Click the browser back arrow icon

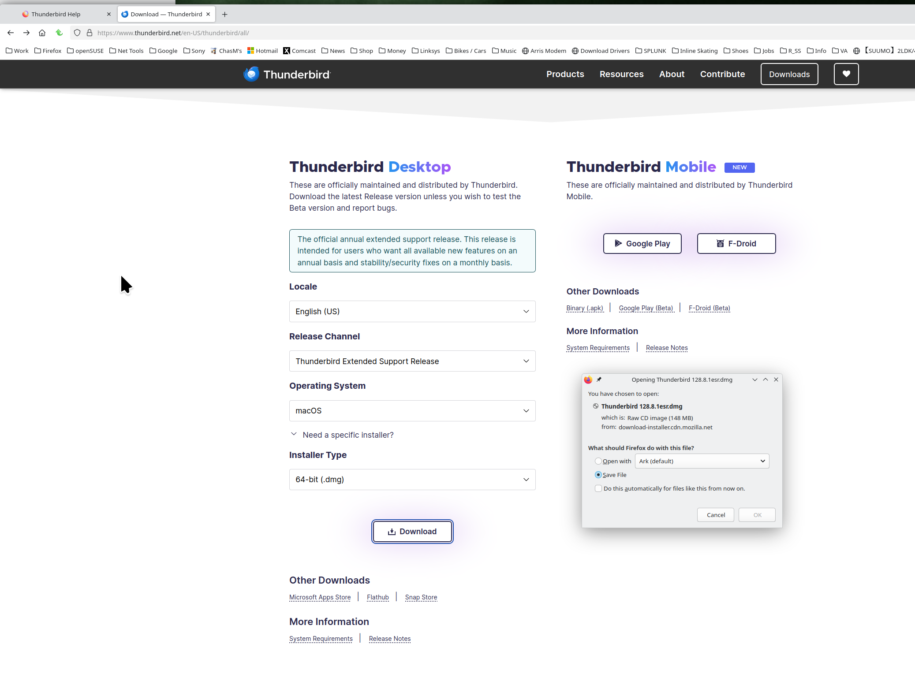(x=11, y=33)
